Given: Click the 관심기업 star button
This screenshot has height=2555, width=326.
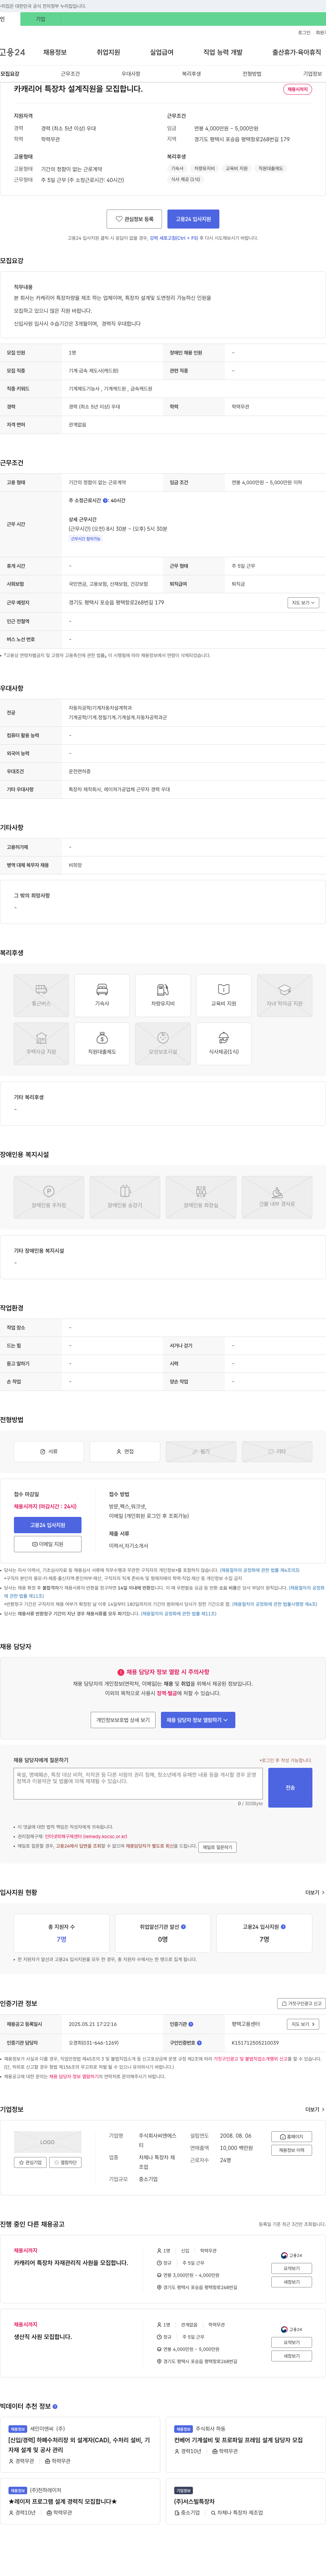Looking at the screenshot, I should [31, 2162].
